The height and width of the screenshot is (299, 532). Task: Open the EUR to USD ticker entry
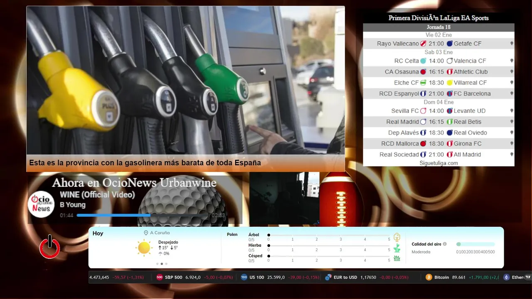367,277
